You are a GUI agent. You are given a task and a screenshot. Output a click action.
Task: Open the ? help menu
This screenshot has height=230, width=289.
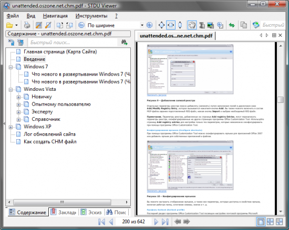116,16
